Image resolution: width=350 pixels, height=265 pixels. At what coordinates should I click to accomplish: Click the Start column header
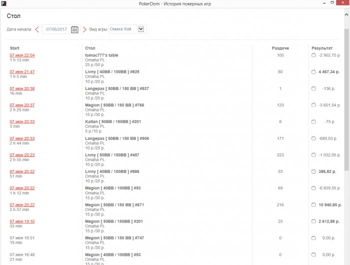point(14,48)
